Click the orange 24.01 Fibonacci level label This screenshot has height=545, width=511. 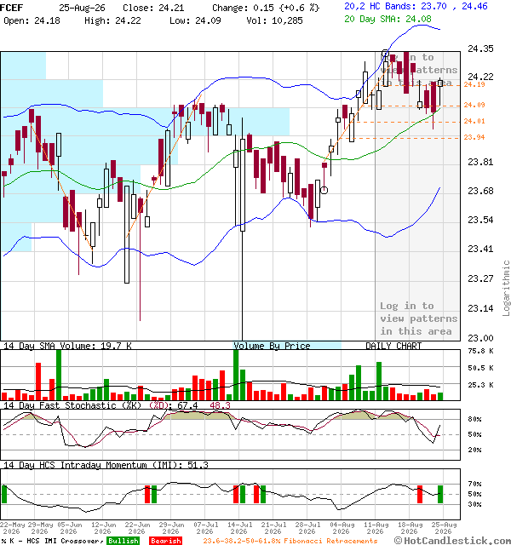tap(474, 121)
